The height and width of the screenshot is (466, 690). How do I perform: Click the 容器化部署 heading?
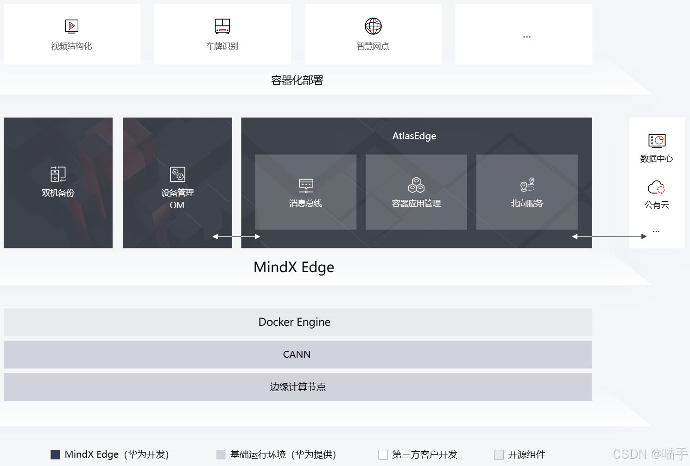[297, 81]
